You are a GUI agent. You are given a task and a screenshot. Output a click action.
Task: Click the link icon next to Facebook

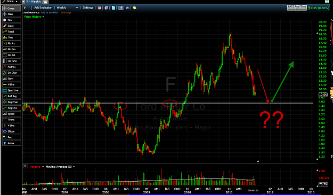[127, 8]
